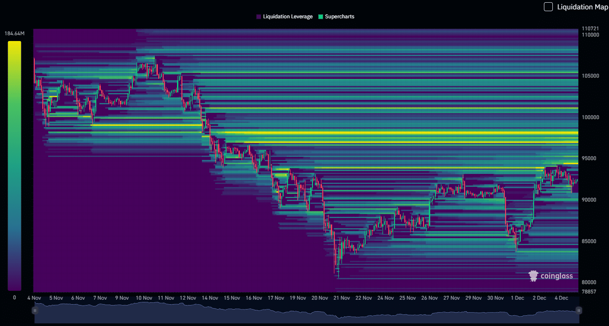Select the 4 Nov date axis label
The image size is (609, 326).
point(34,298)
